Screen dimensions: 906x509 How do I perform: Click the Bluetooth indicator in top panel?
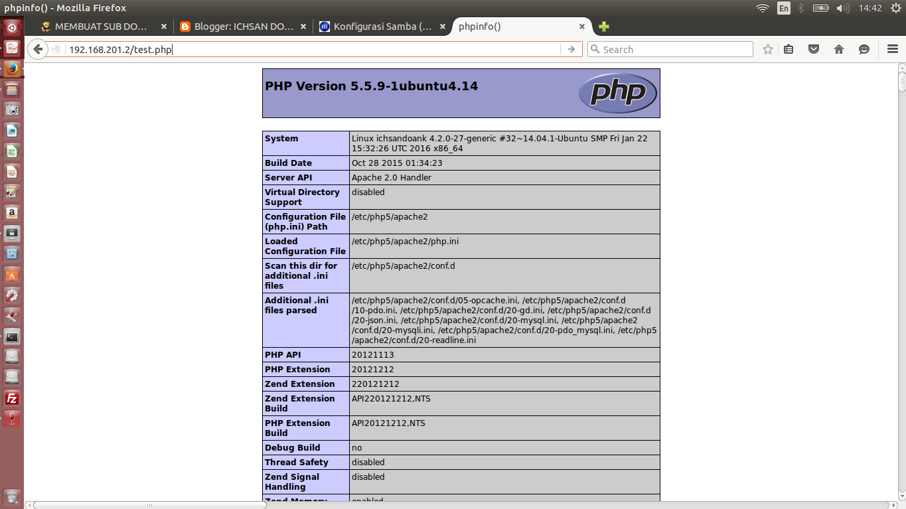(801, 8)
